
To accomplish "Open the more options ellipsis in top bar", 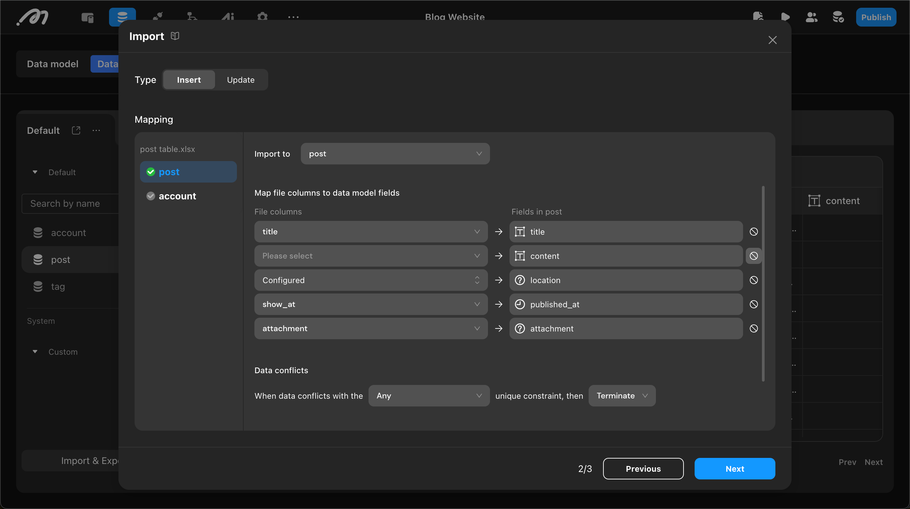I will click(293, 17).
